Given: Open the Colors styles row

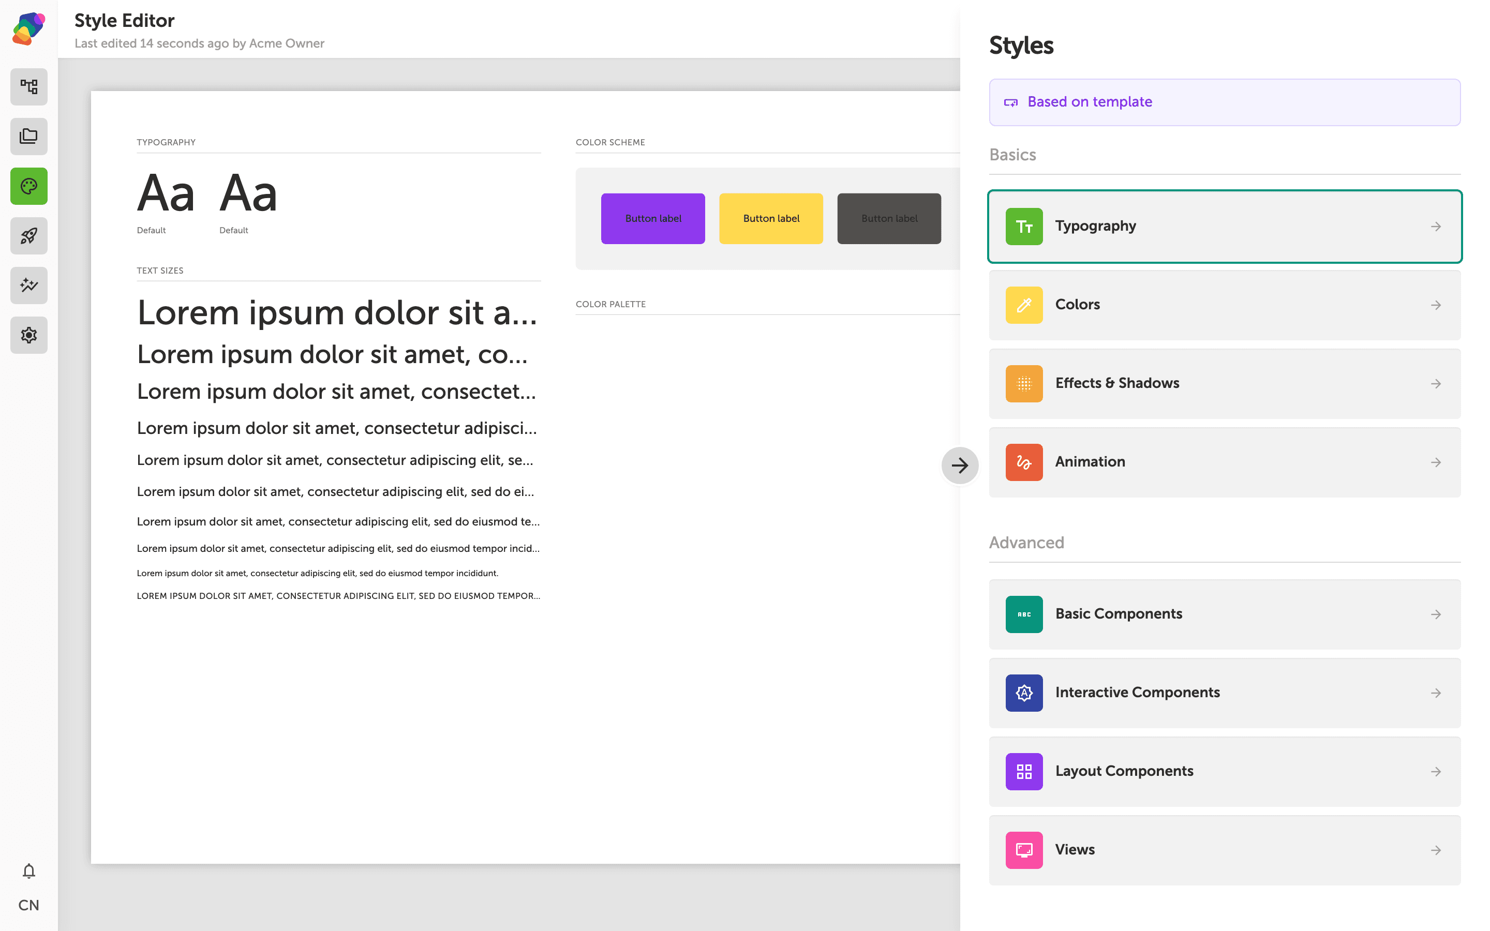Looking at the screenshot, I should pos(1224,305).
